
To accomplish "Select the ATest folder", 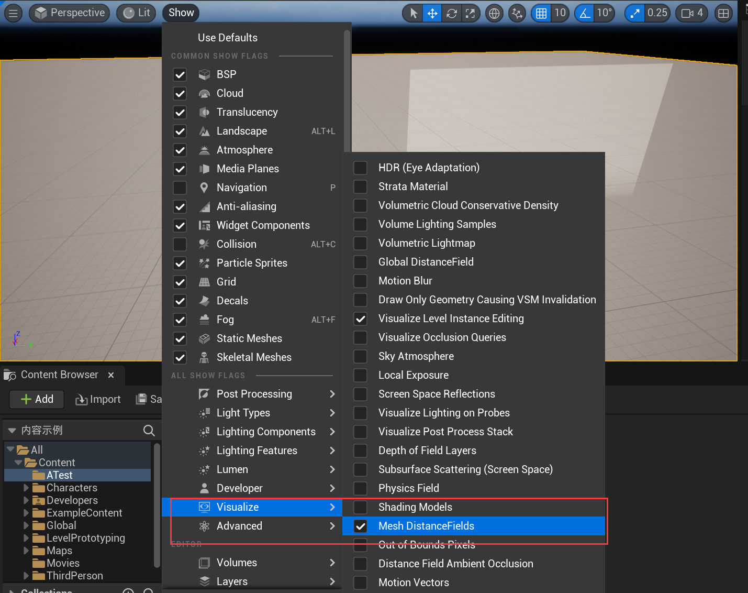I will click(77, 475).
